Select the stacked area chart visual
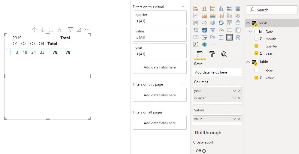The width and height of the screenshot is (299, 154). pyautogui.click(x=213, y=16)
